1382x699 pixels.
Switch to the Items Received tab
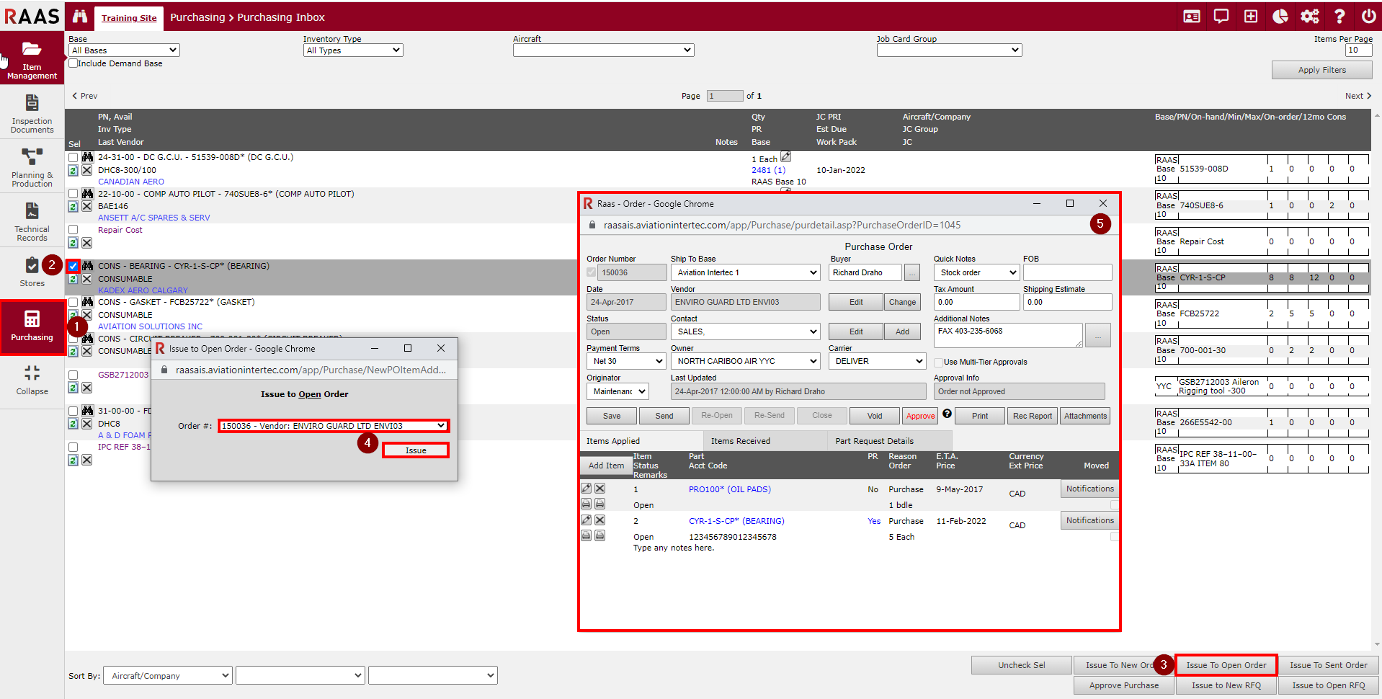click(740, 441)
